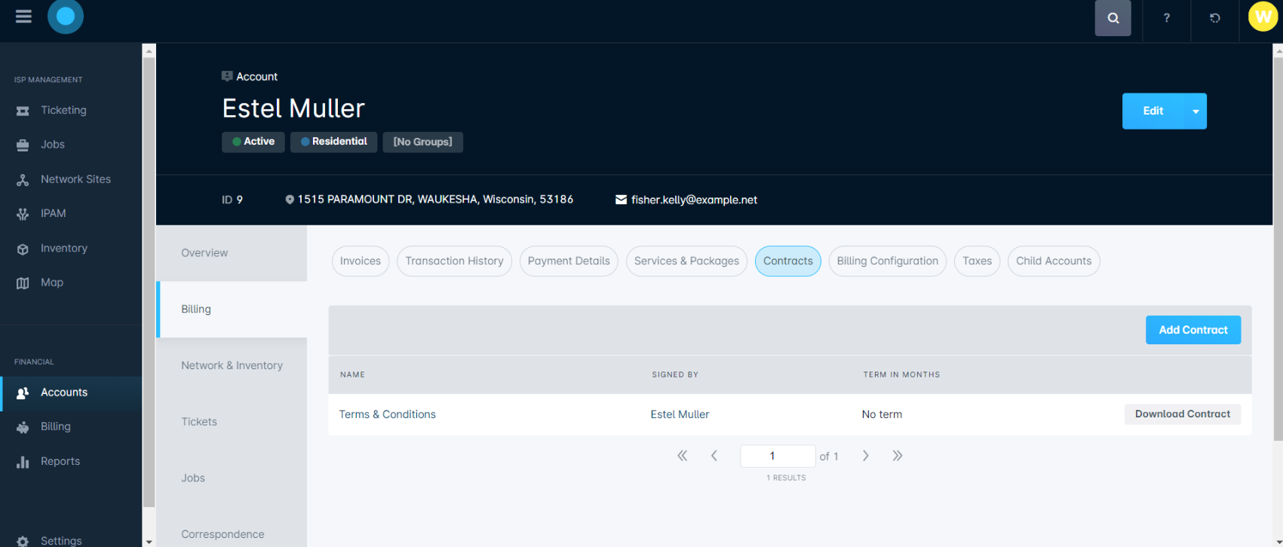This screenshot has height=547, width=1283.
Task: Select the Contracts tab
Action: [x=788, y=261]
